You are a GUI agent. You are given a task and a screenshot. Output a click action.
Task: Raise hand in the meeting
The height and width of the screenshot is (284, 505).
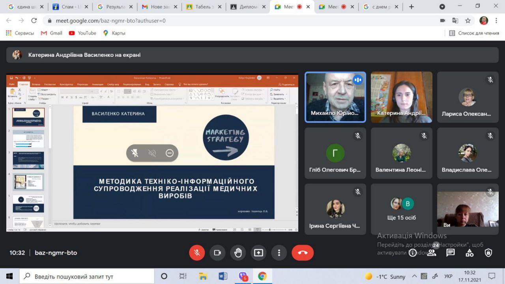click(x=238, y=253)
